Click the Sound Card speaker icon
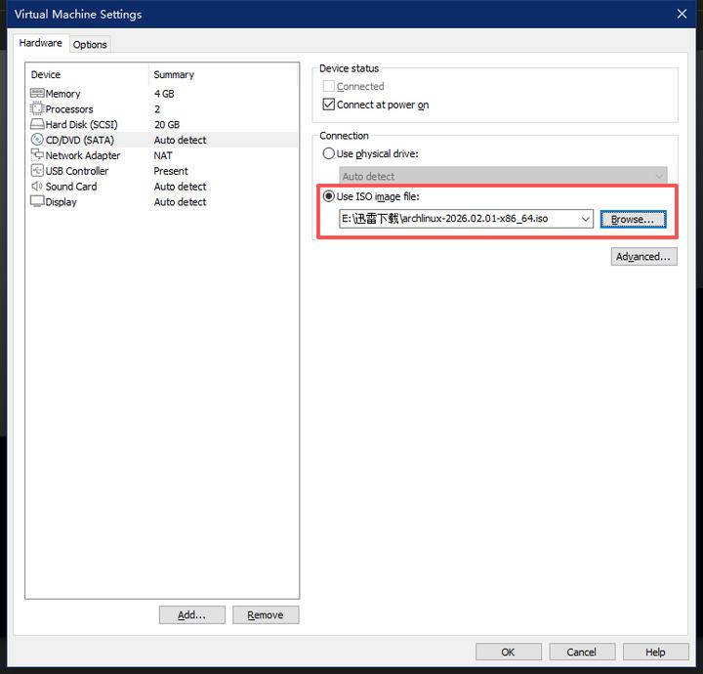 pyautogui.click(x=37, y=187)
